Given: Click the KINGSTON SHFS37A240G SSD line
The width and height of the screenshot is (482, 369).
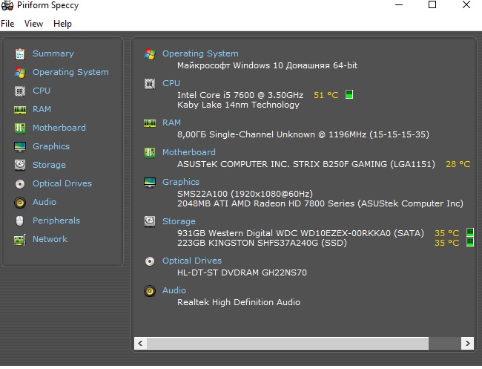Looking at the screenshot, I should tap(262, 243).
